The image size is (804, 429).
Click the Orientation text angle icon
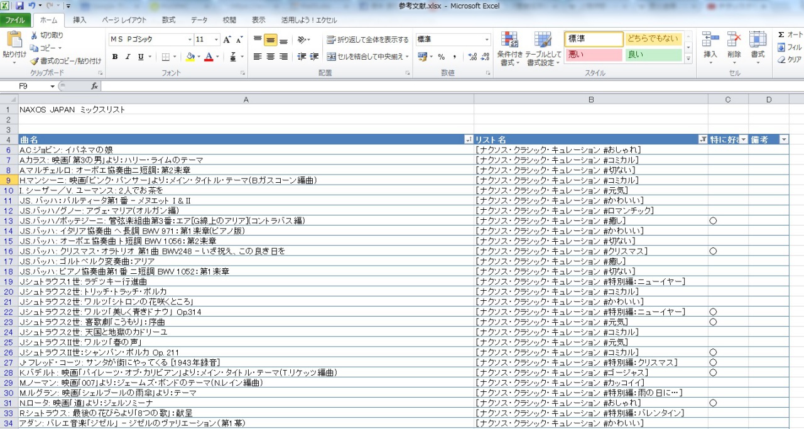pos(302,40)
